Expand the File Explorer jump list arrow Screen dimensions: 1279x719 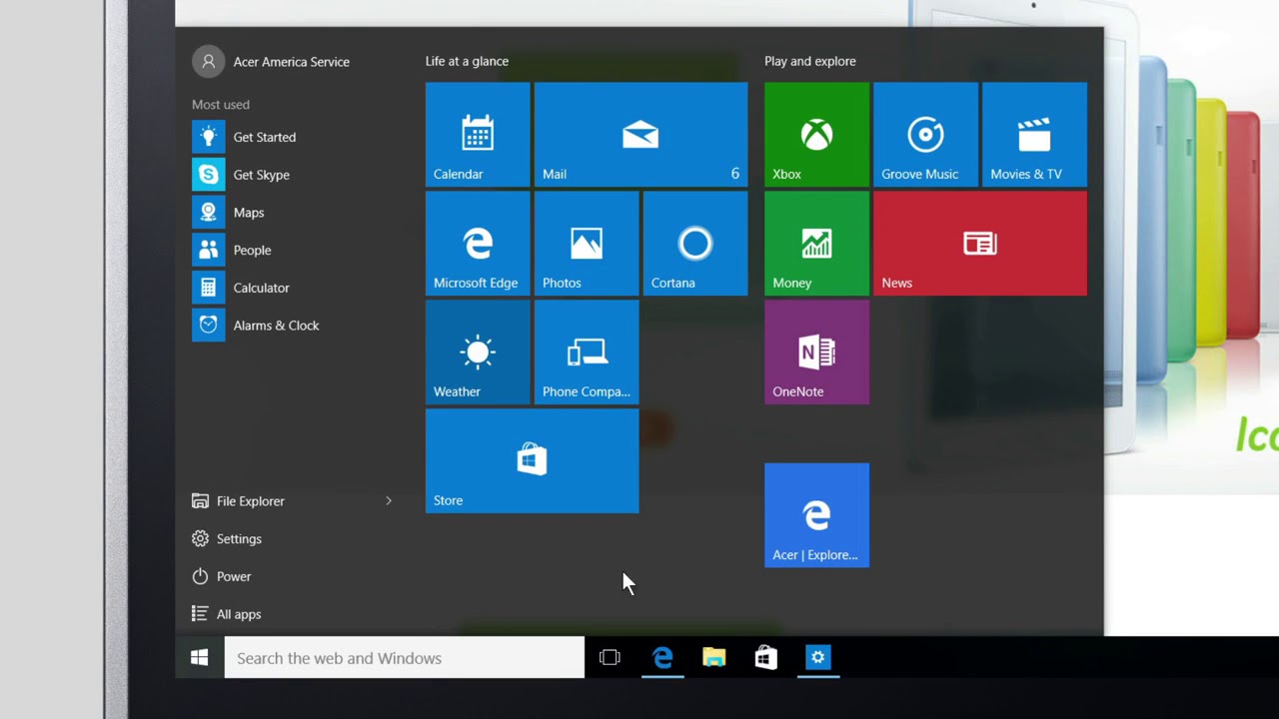(389, 501)
